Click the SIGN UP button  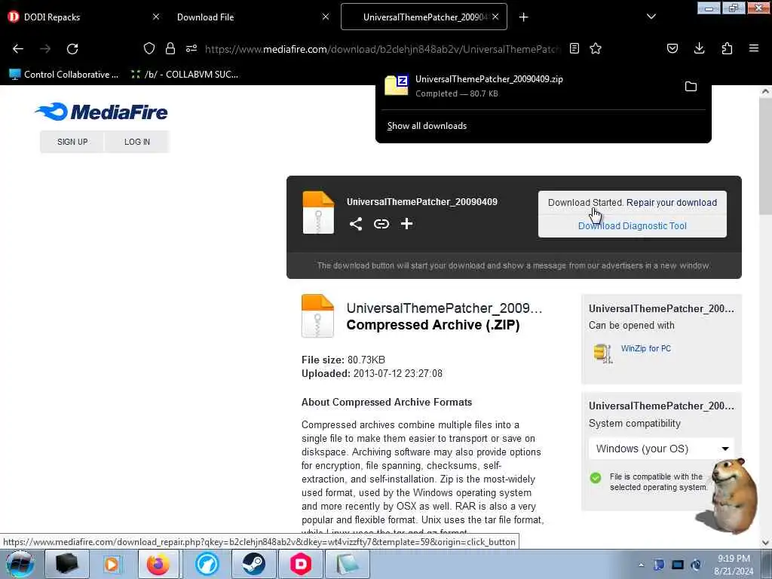click(72, 142)
